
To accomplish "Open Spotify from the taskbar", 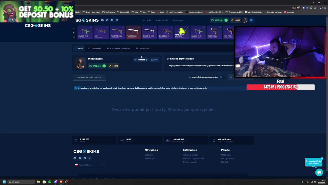I will [50, 182].
